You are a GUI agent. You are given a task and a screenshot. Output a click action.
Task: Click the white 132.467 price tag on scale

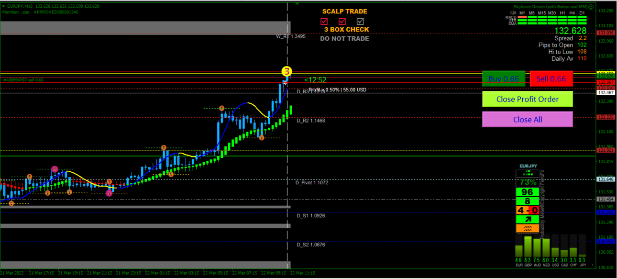coord(606,93)
